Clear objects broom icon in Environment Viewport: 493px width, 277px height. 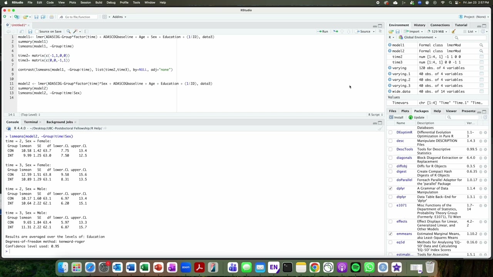454,32
